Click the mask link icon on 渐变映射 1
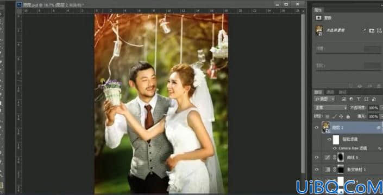The image size is (383, 195). click(x=335, y=170)
